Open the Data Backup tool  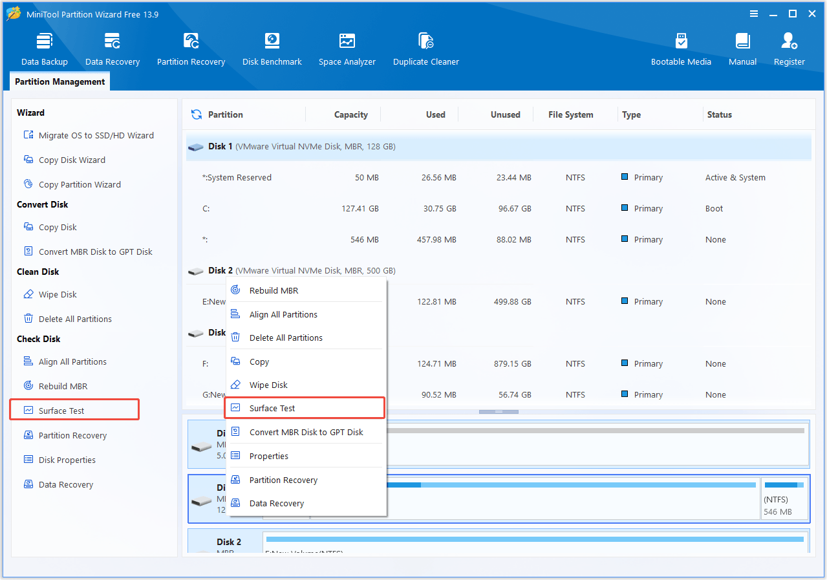pos(44,50)
